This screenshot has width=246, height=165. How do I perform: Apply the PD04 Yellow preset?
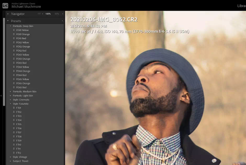click(23, 67)
